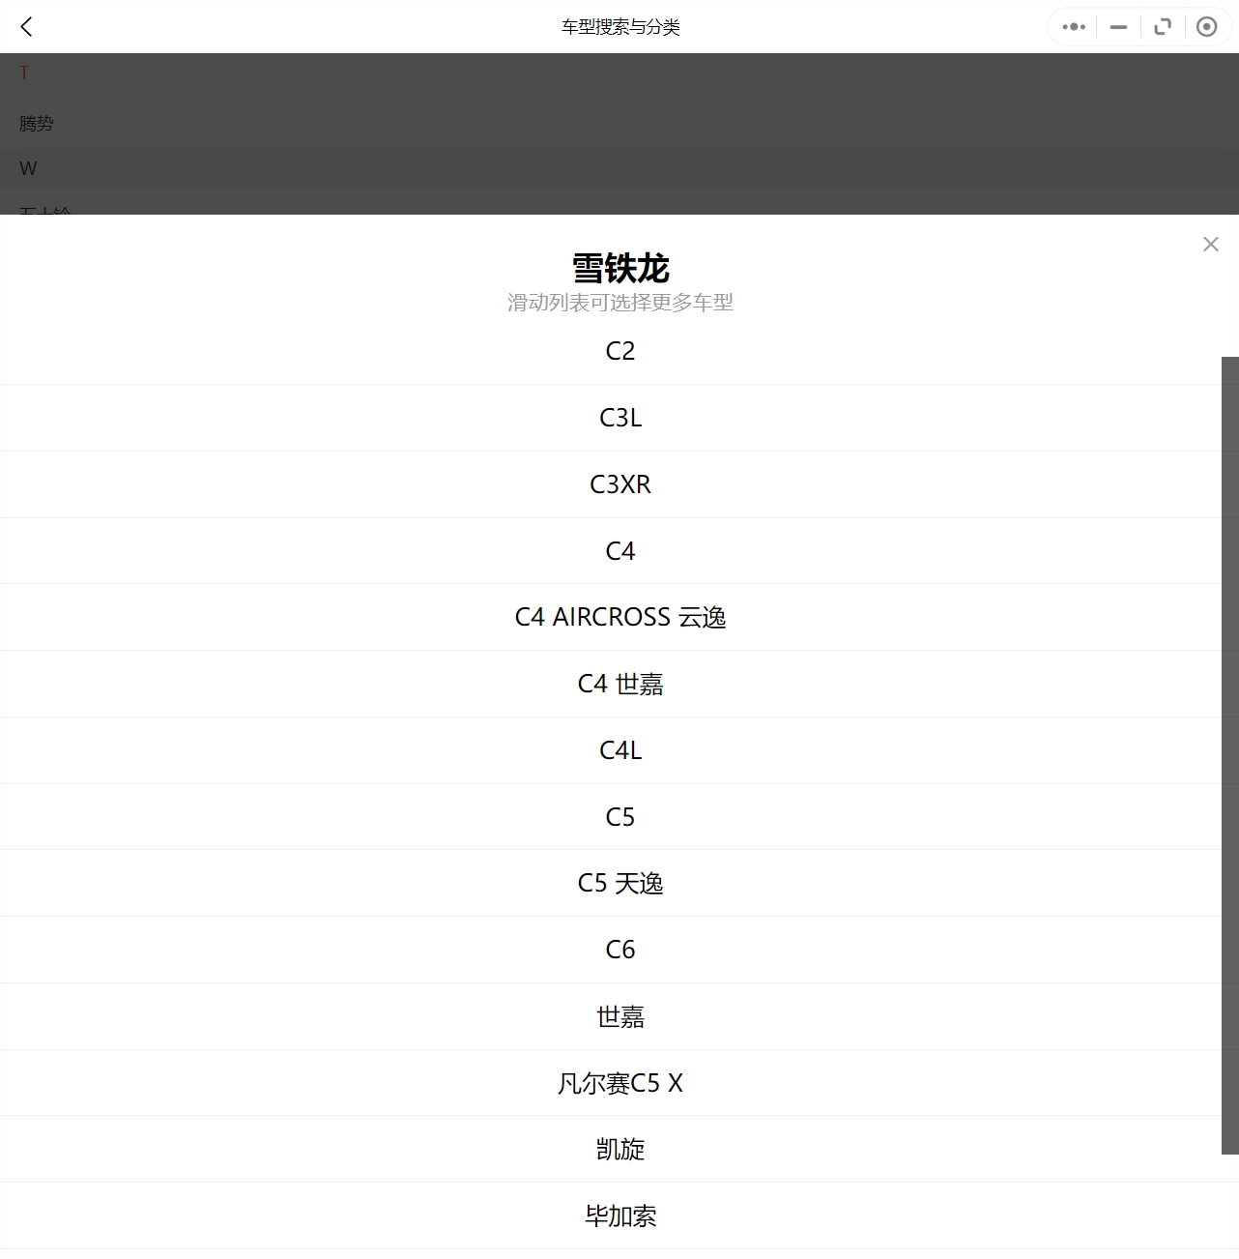
Task: Select the C6 model
Action: click(x=619, y=950)
